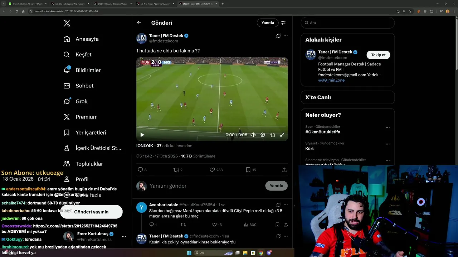Open more options on Avonbarksdale reply
The height and width of the screenshot is (257, 458).
pos(286,205)
